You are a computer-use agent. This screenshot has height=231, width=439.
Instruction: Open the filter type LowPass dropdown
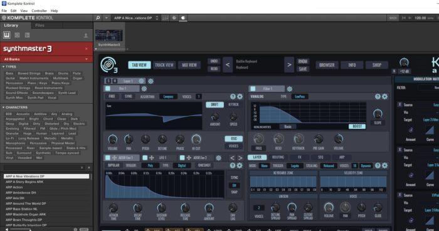coord(300,96)
